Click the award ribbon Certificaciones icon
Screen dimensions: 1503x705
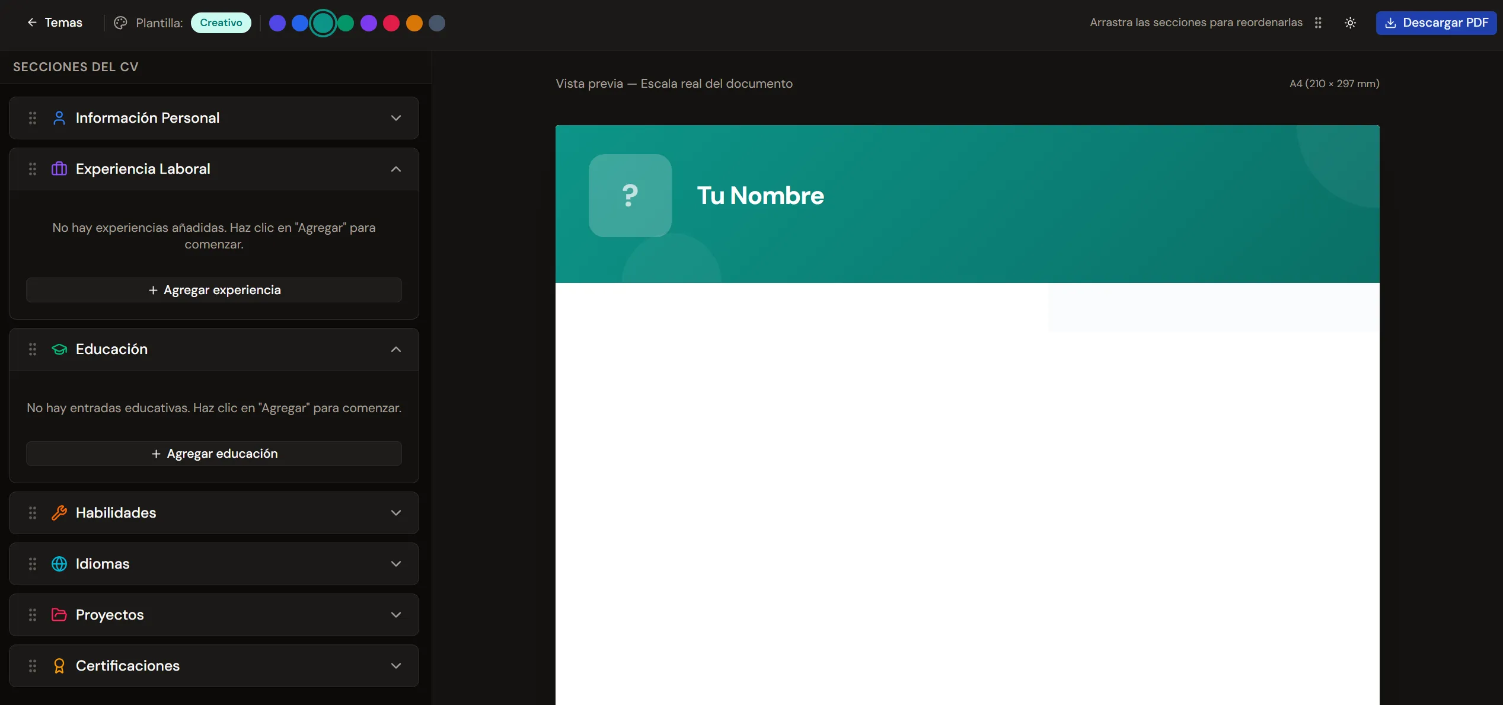coord(59,665)
